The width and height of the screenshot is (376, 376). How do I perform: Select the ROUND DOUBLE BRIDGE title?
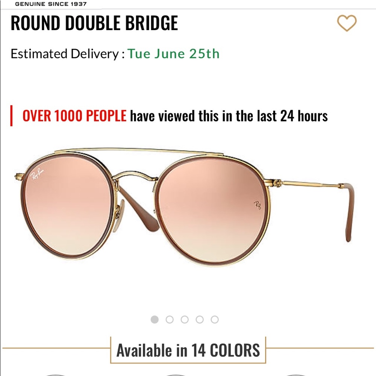point(94,23)
